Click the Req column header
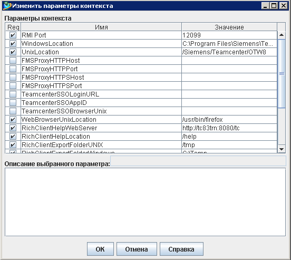The width and height of the screenshot is (291, 260). (13, 27)
